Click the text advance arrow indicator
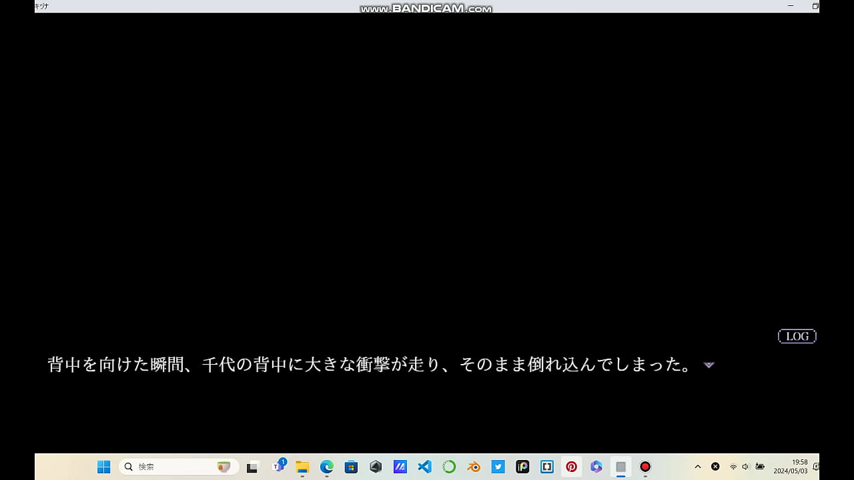Screen dimensions: 854x480 (x=709, y=365)
